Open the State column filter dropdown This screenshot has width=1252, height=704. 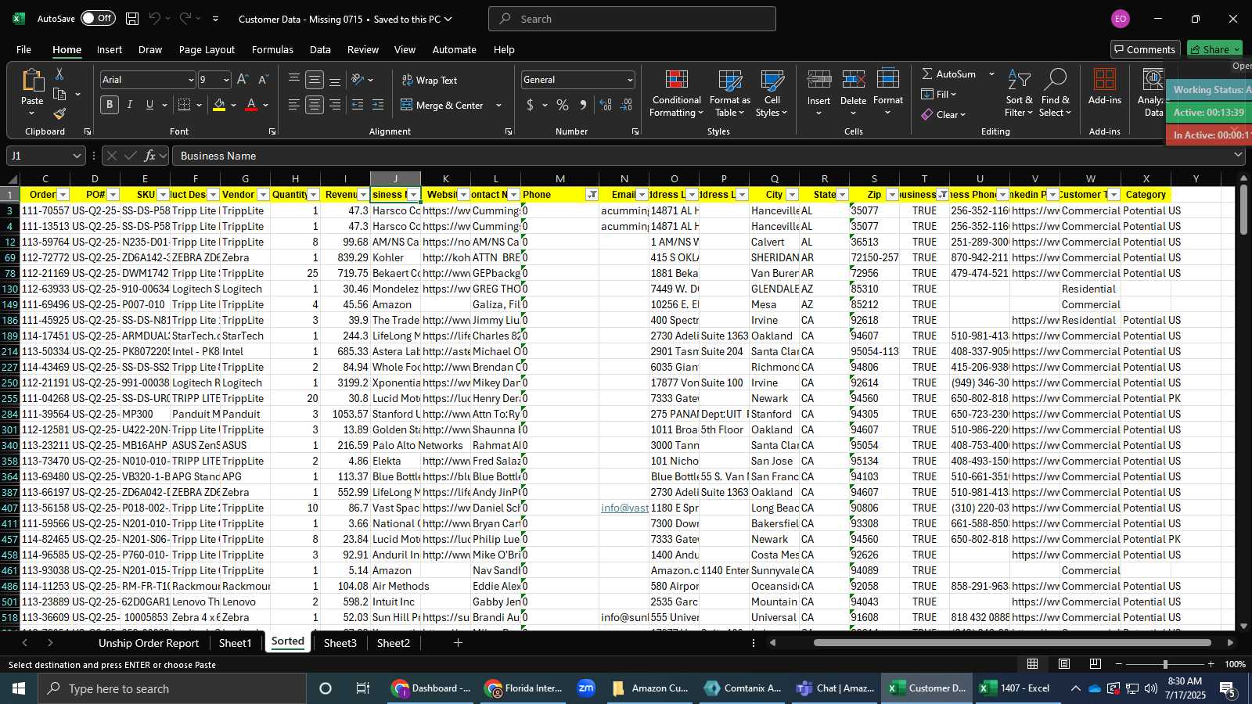click(842, 195)
